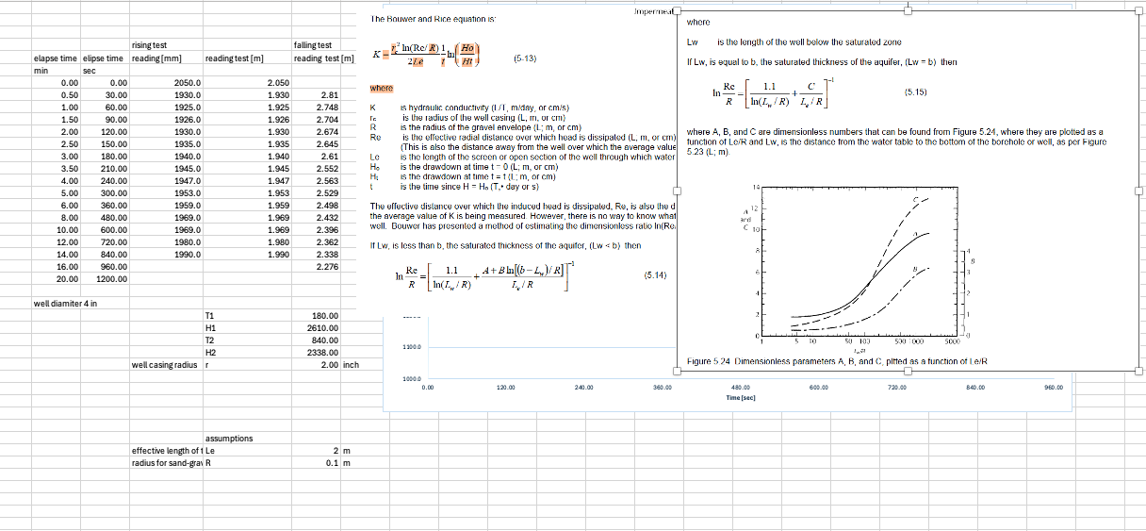The height and width of the screenshot is (531, 1146).
Task: Click the "effective length of t" cell
Action: point(166,451)
